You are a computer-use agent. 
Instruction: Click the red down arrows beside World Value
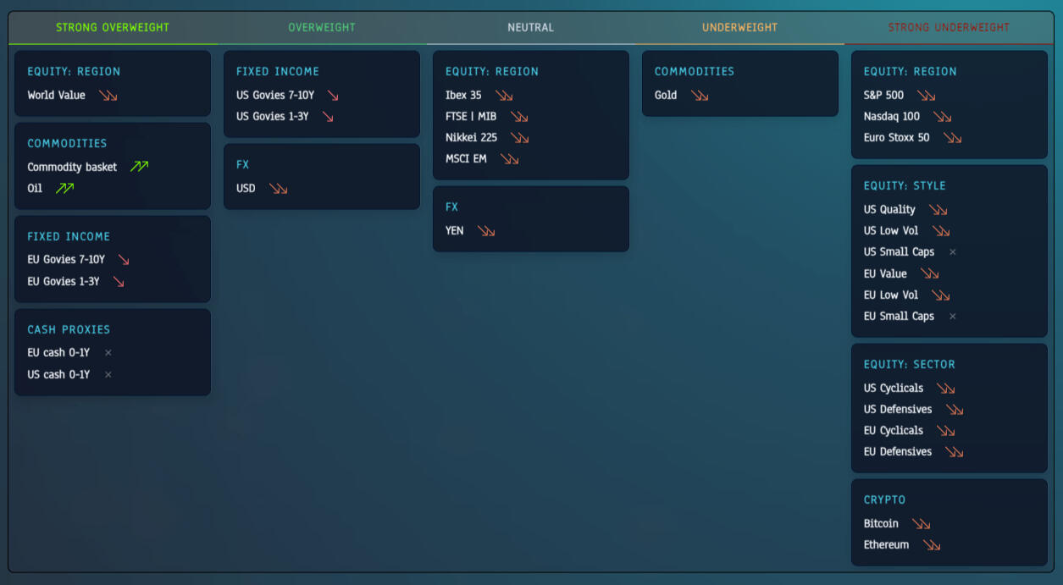coord(108,96)
